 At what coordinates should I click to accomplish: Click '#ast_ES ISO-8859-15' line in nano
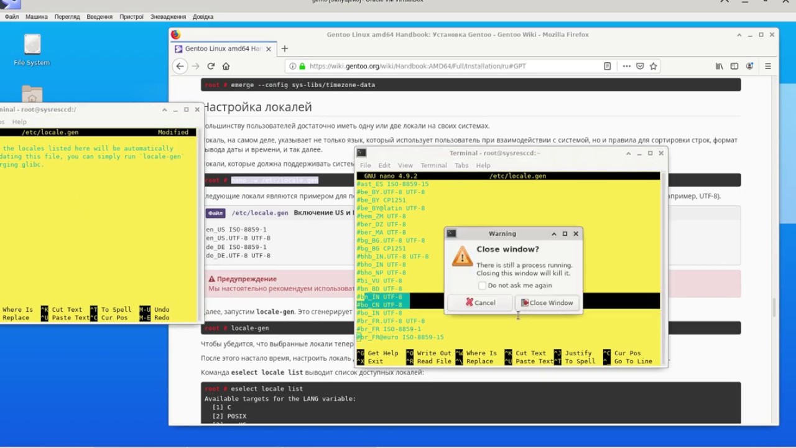392,184
